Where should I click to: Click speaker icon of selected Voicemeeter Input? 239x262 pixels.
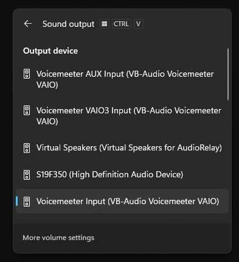point(27,202)
